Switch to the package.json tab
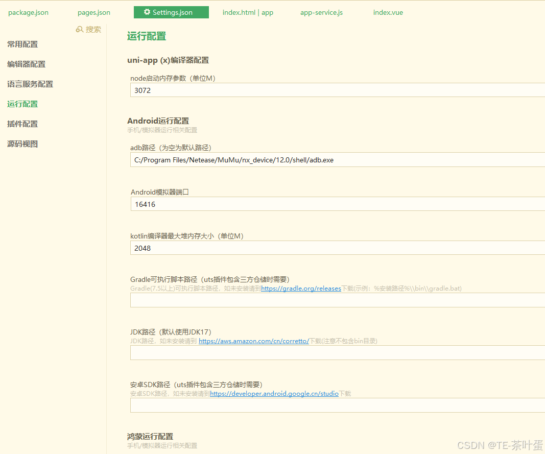 28,12
